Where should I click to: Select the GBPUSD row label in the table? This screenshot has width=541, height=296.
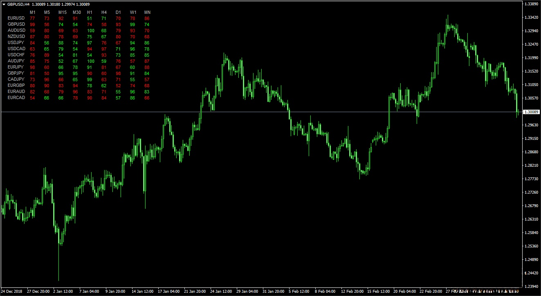[x=16, y=24]
